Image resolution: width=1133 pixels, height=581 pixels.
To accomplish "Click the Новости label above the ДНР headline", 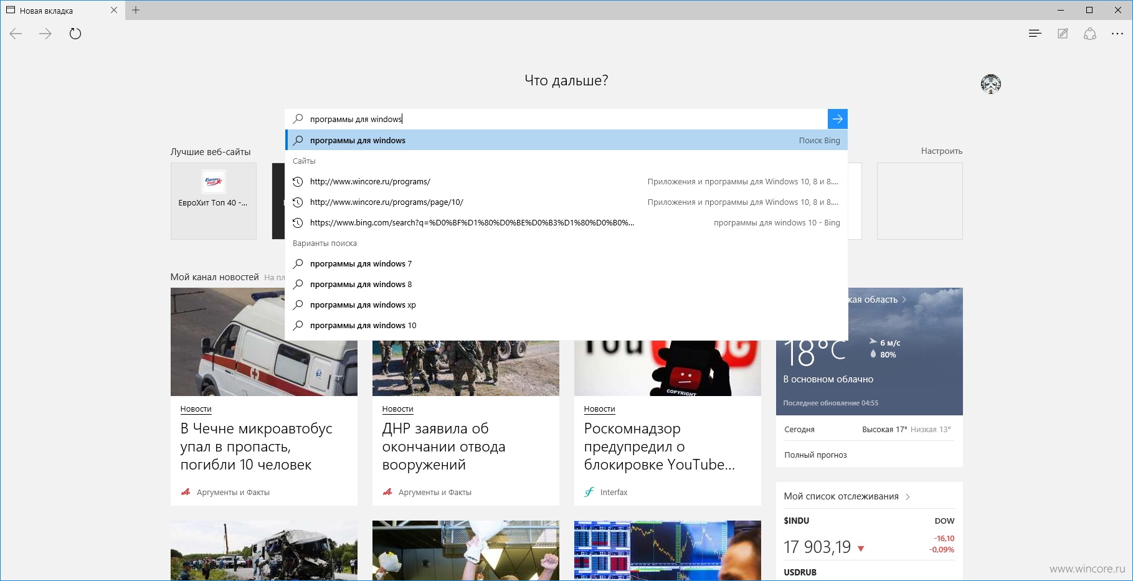I will [x=398, y=409].
